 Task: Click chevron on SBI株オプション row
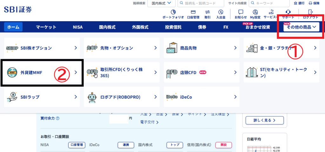(x=76, y=48)
